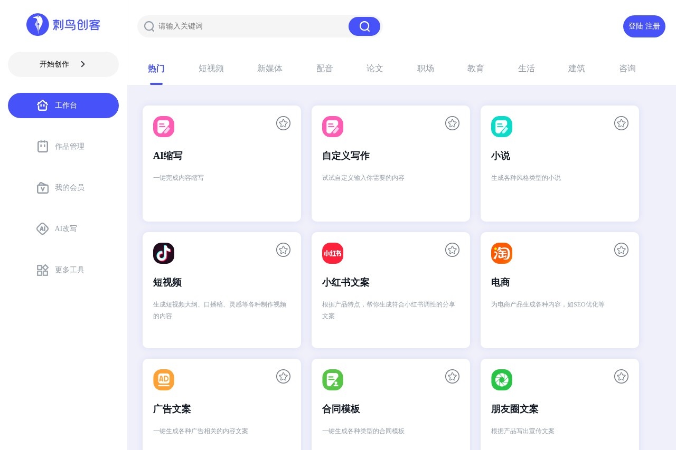Image resolution: width=676 pixels, height=450 pixels.
Task: Click the blue search magnifier button
Action: (x=364, y=26)
